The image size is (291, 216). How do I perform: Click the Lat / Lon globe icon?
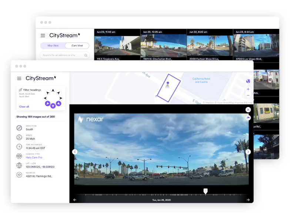pyautogui.click(x=19, y=165)
